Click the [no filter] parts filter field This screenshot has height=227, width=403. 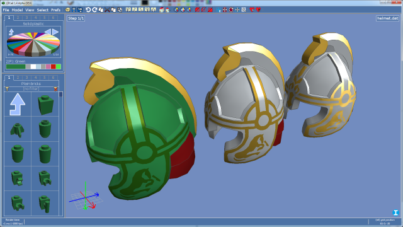point(31,89)
